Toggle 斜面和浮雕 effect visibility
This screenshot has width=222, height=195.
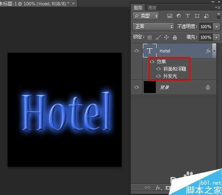tap(159, 69)
